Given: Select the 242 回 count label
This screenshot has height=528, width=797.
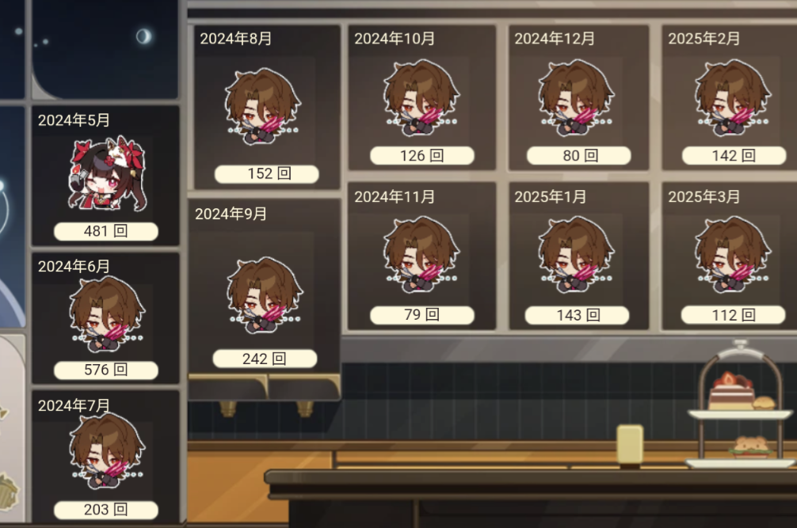Looking at the screenshot, I should click(265, 359).
